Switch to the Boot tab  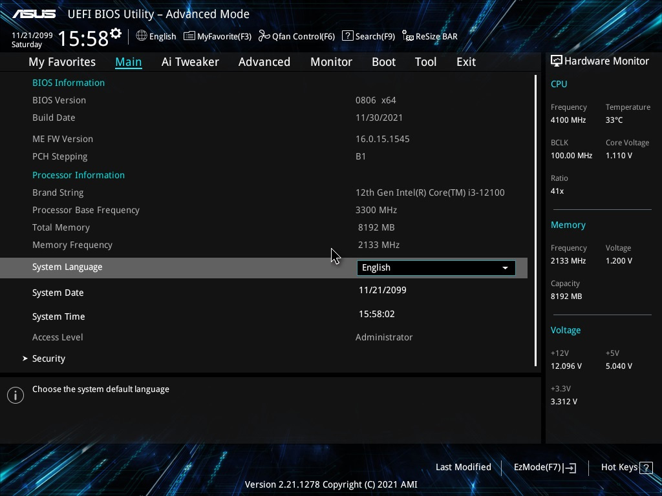click(x=383, y=62)
